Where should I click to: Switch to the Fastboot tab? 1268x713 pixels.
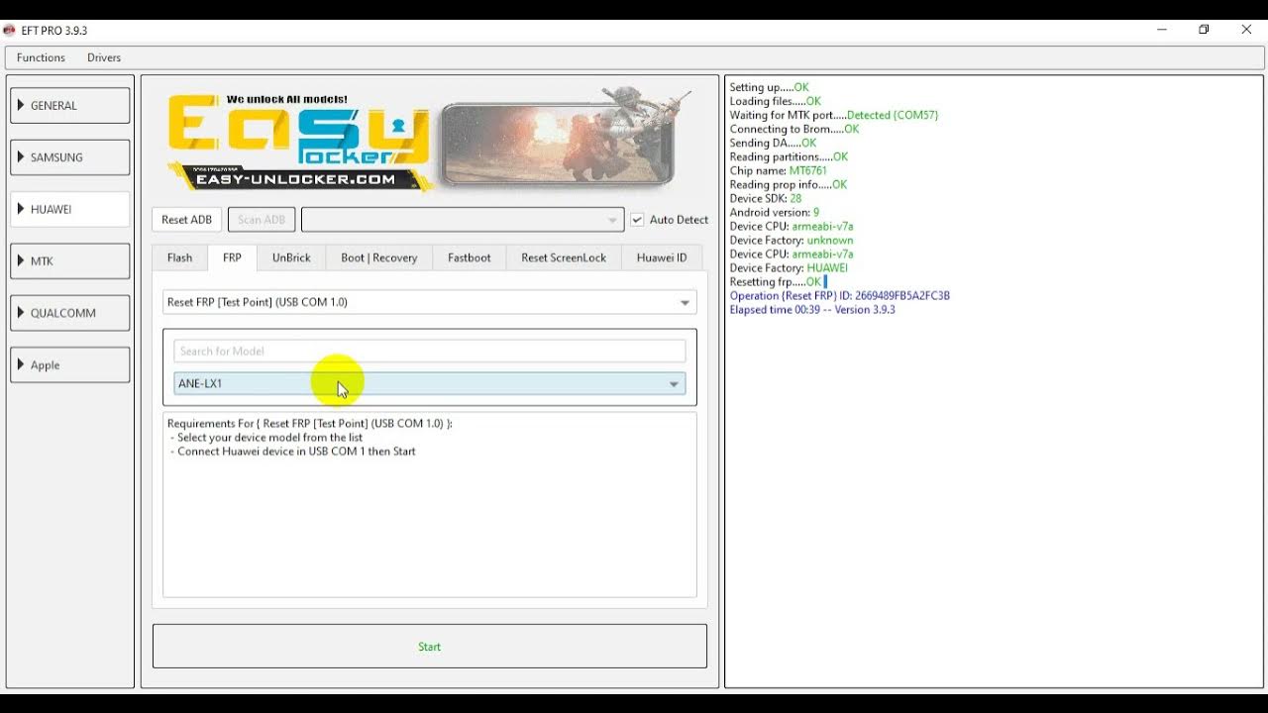click(x=470, y=257)
